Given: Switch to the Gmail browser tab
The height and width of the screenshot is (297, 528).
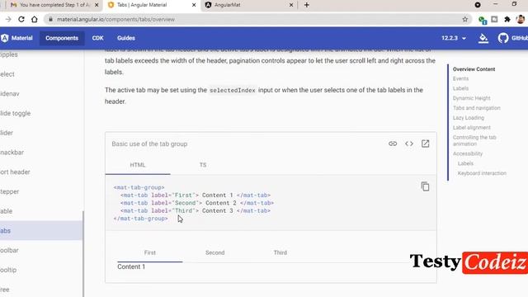Looking at the screenshot, I should click(x=50, y=5).
